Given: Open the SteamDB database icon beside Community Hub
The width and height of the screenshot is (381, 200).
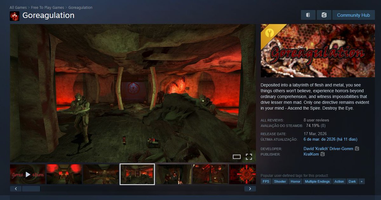Looking at the screenshot, I should 324,15.
